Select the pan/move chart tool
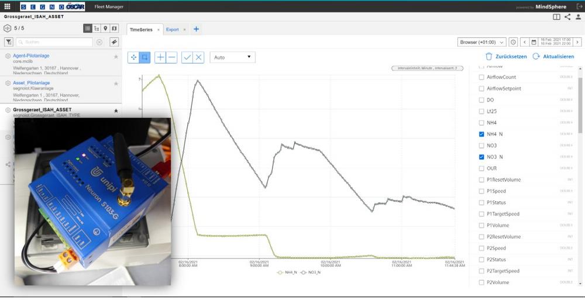 [133, 57]
